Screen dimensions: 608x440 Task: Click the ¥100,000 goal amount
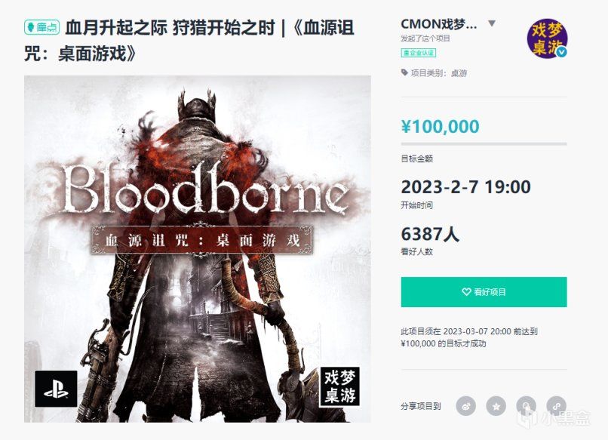pyautogui.click(x=440, y=126)
